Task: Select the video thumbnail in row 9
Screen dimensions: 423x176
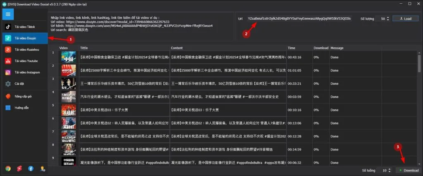Action: point(69,161)
